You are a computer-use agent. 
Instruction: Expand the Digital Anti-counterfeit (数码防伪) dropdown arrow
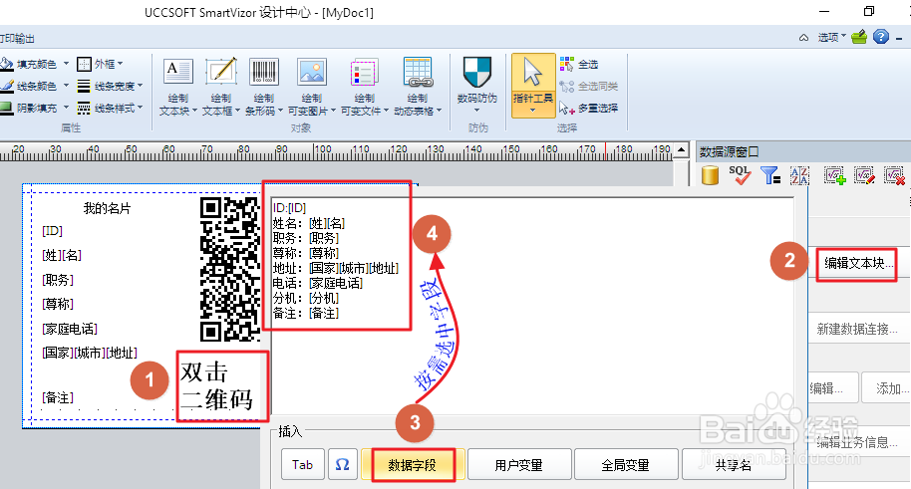477,111
